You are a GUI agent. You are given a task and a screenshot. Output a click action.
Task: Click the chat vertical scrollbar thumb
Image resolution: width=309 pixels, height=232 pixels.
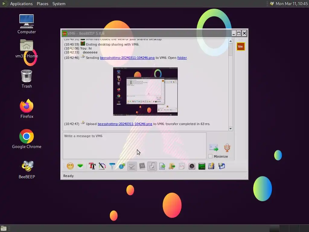coord(230,49)
